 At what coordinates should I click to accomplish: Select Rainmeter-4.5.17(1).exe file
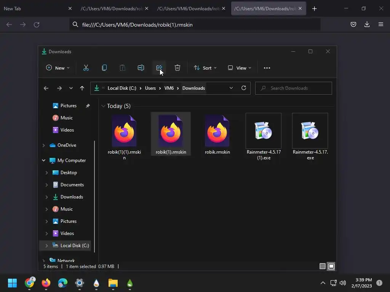pos(264,136)
